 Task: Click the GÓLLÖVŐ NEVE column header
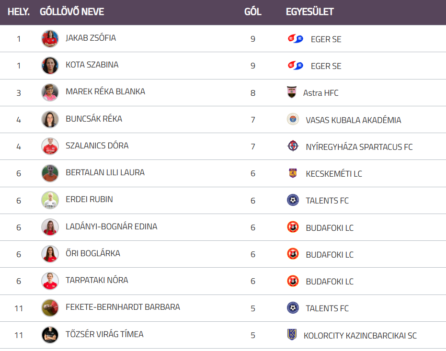coord(72,11)
